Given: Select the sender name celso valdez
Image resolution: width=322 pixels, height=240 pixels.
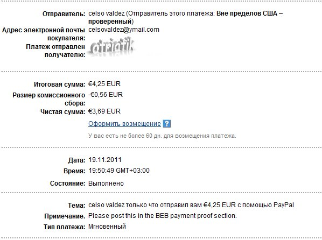Looking at the screenshot, I should pyautogui.click(x=107, y=13).
